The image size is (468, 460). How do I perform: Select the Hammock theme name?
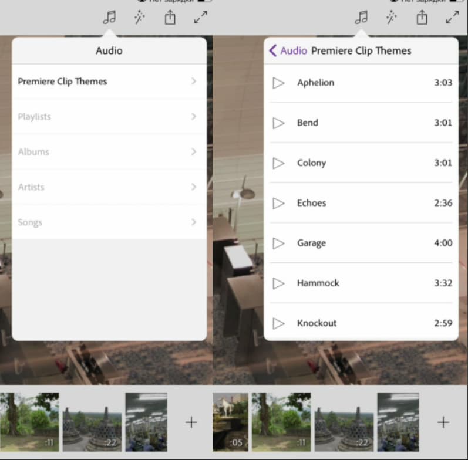[x=318, y=283]
